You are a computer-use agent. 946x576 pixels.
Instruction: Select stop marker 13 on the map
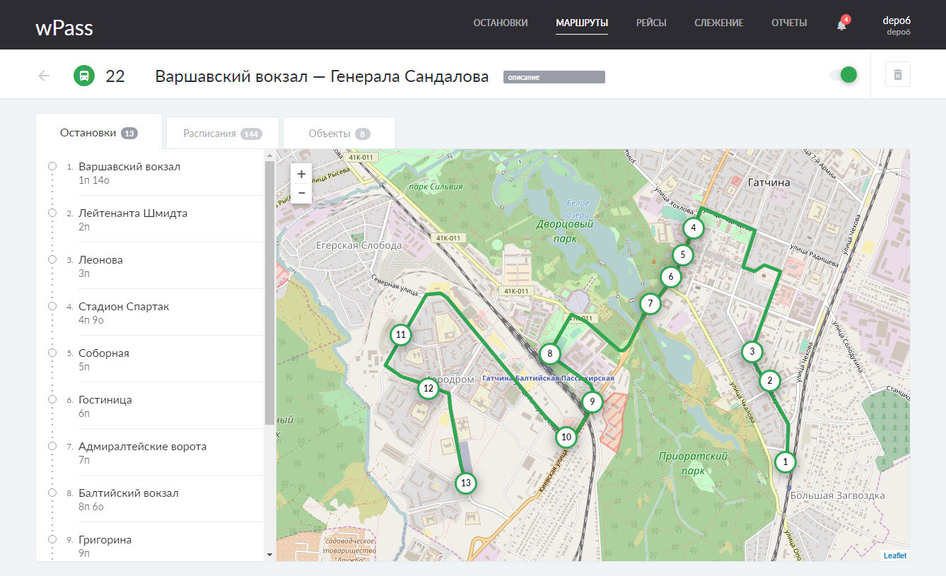click(465, 483)
